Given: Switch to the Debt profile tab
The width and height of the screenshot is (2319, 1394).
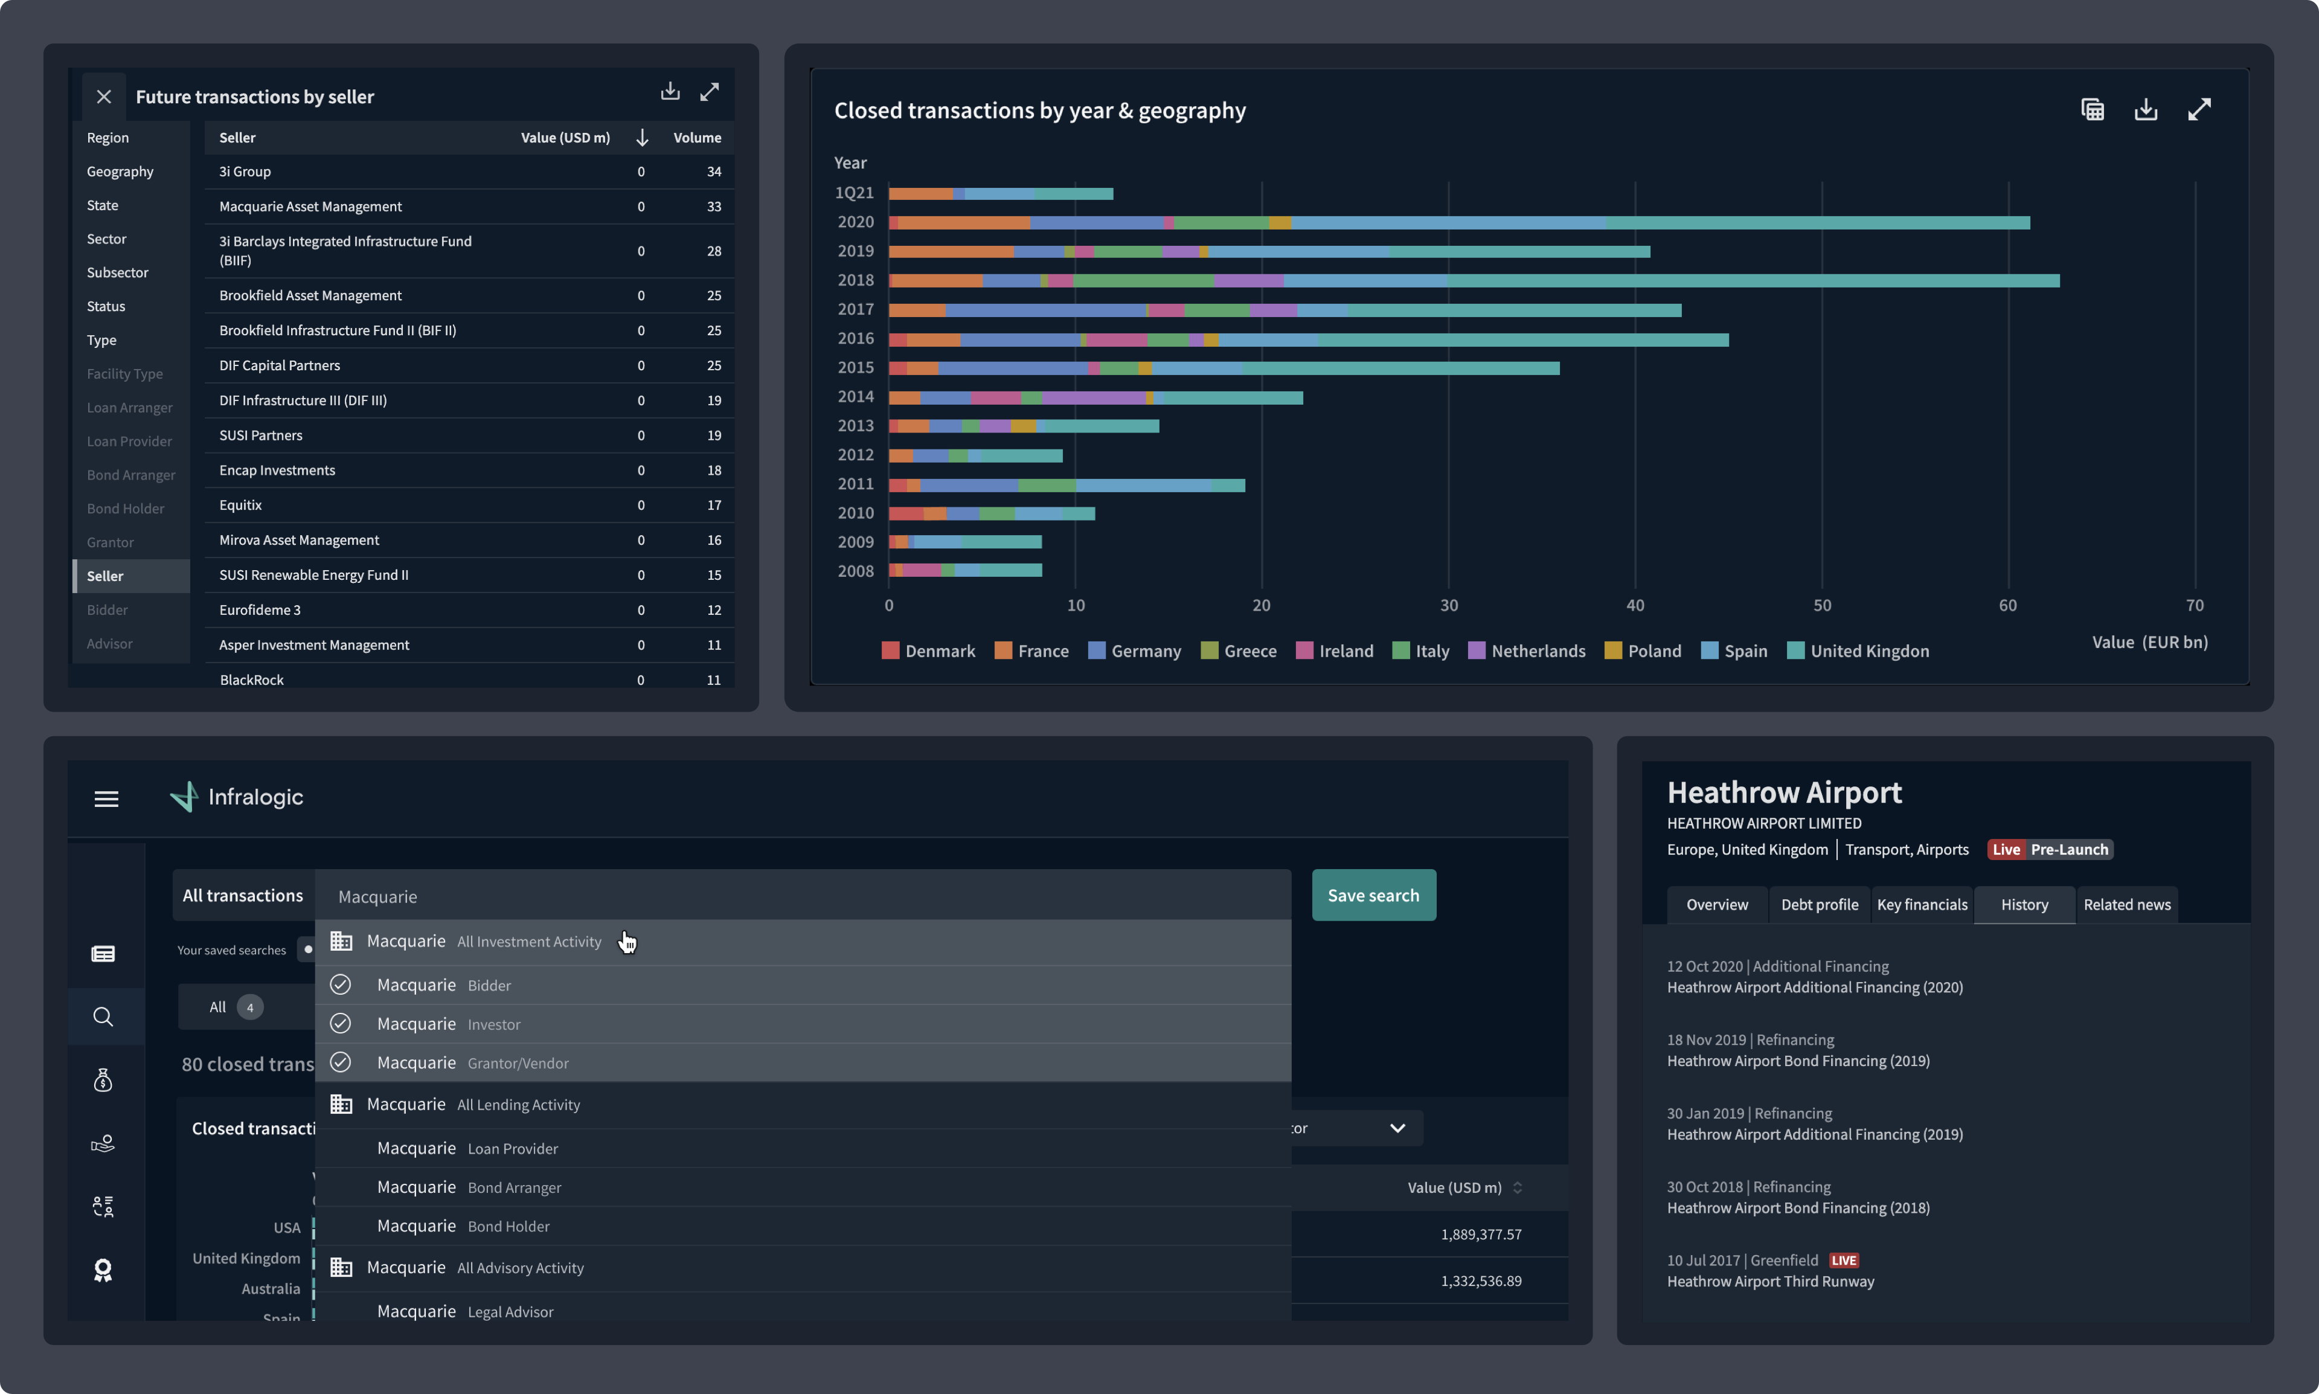Looking at the screenshot, I should 1818,905.
